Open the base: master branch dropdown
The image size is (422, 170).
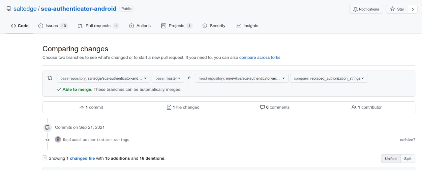coord(168,78)
